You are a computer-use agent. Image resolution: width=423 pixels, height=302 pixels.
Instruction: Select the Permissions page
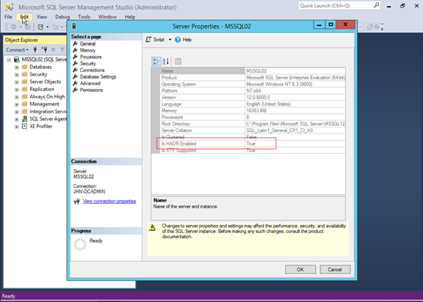(x=91, y=90)
